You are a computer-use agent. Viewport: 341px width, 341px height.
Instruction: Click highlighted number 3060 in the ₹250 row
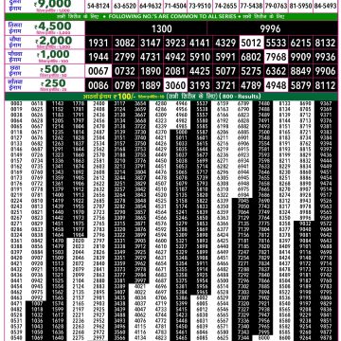[175, 85]
